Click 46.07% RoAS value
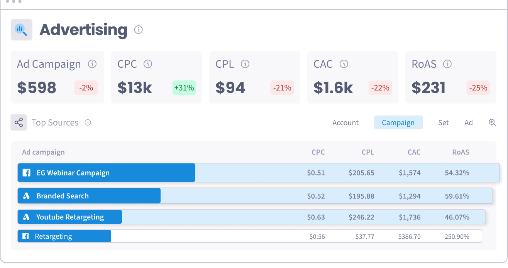 [x=457, y=217]
